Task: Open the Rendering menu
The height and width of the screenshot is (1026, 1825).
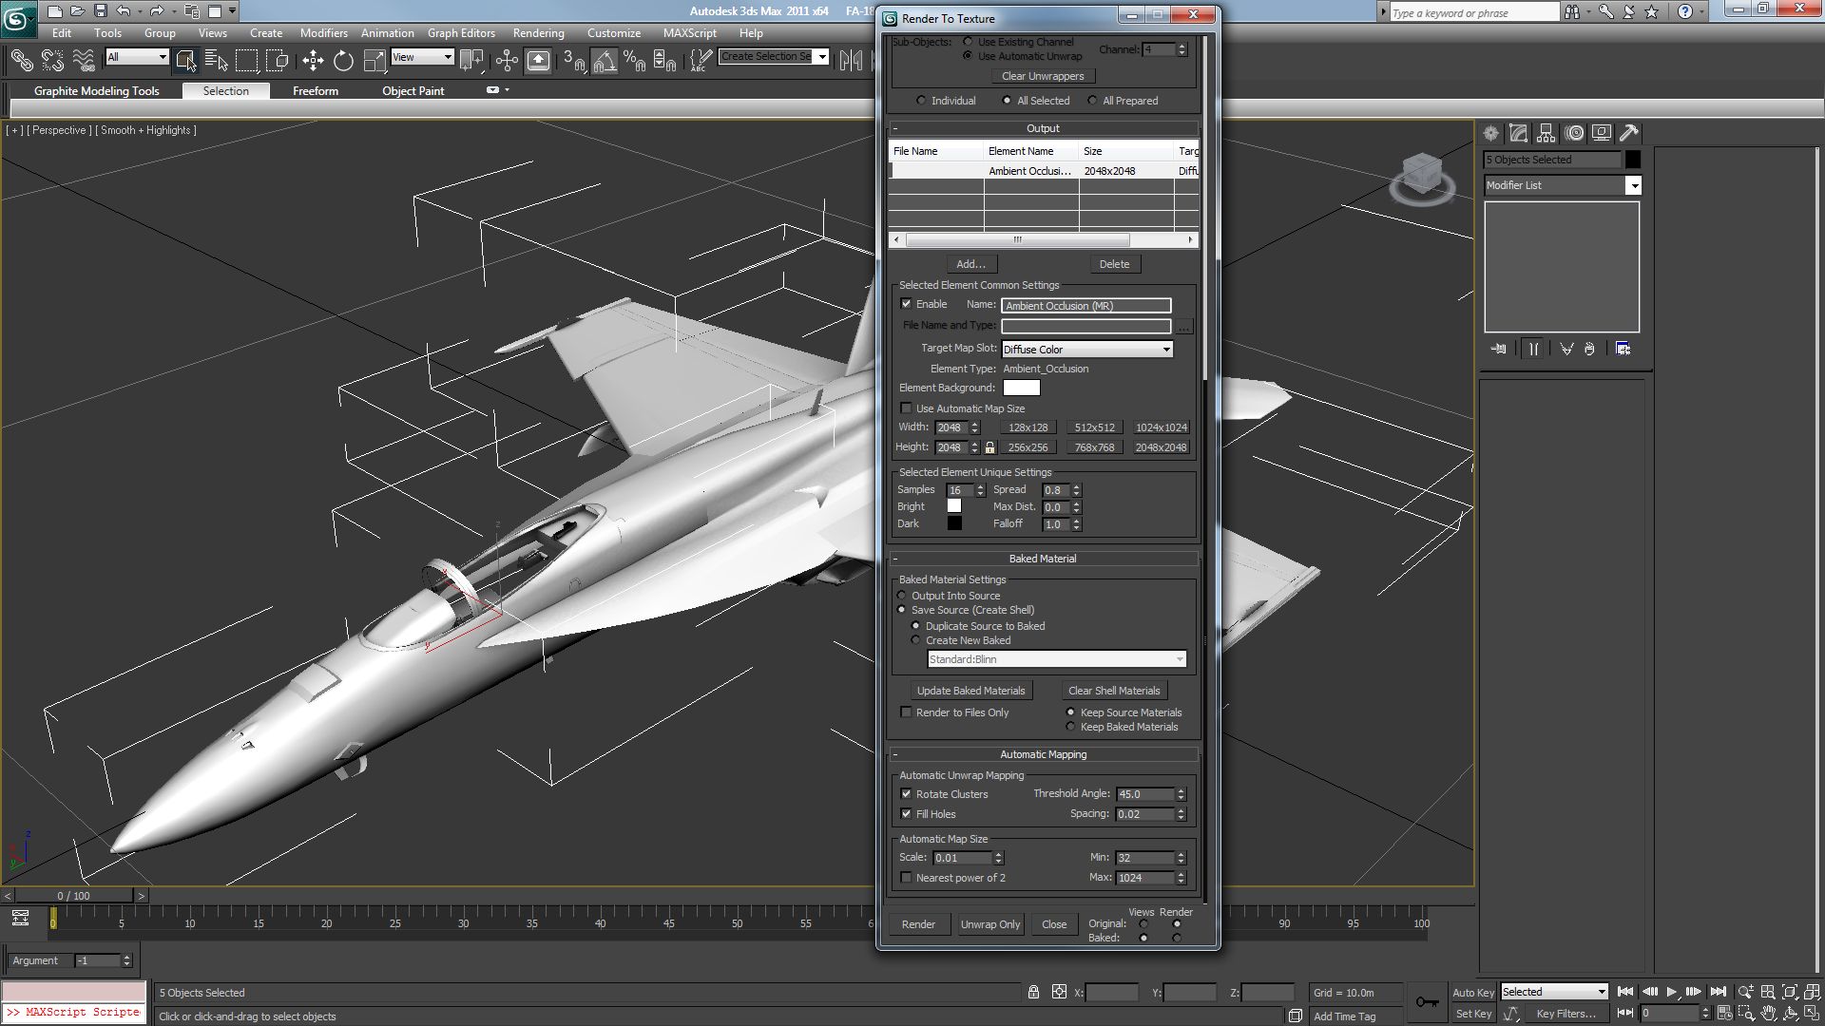Action: (538, 33)
